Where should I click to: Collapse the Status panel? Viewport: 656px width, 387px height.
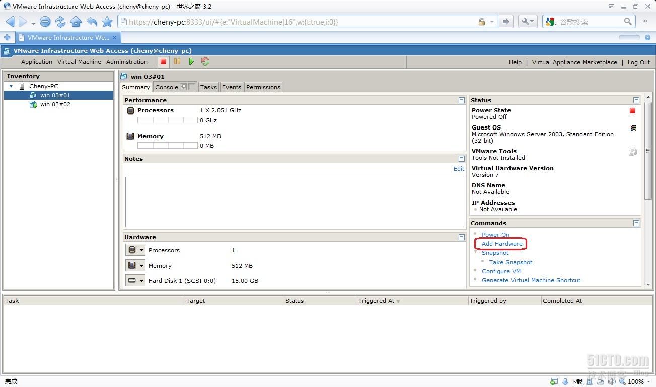(x=636, y=100)
